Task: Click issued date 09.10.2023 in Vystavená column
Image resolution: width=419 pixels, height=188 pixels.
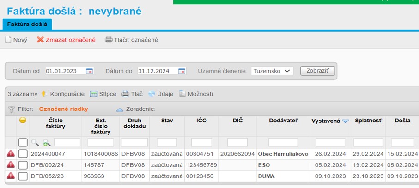Action: tap(330, 176)
